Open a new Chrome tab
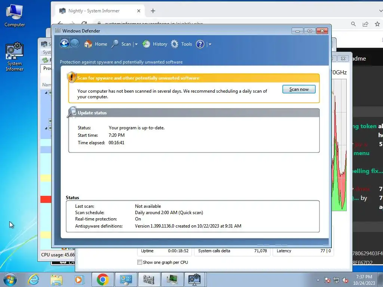Viewport: 383px width, 287px height. click(153, 11)
